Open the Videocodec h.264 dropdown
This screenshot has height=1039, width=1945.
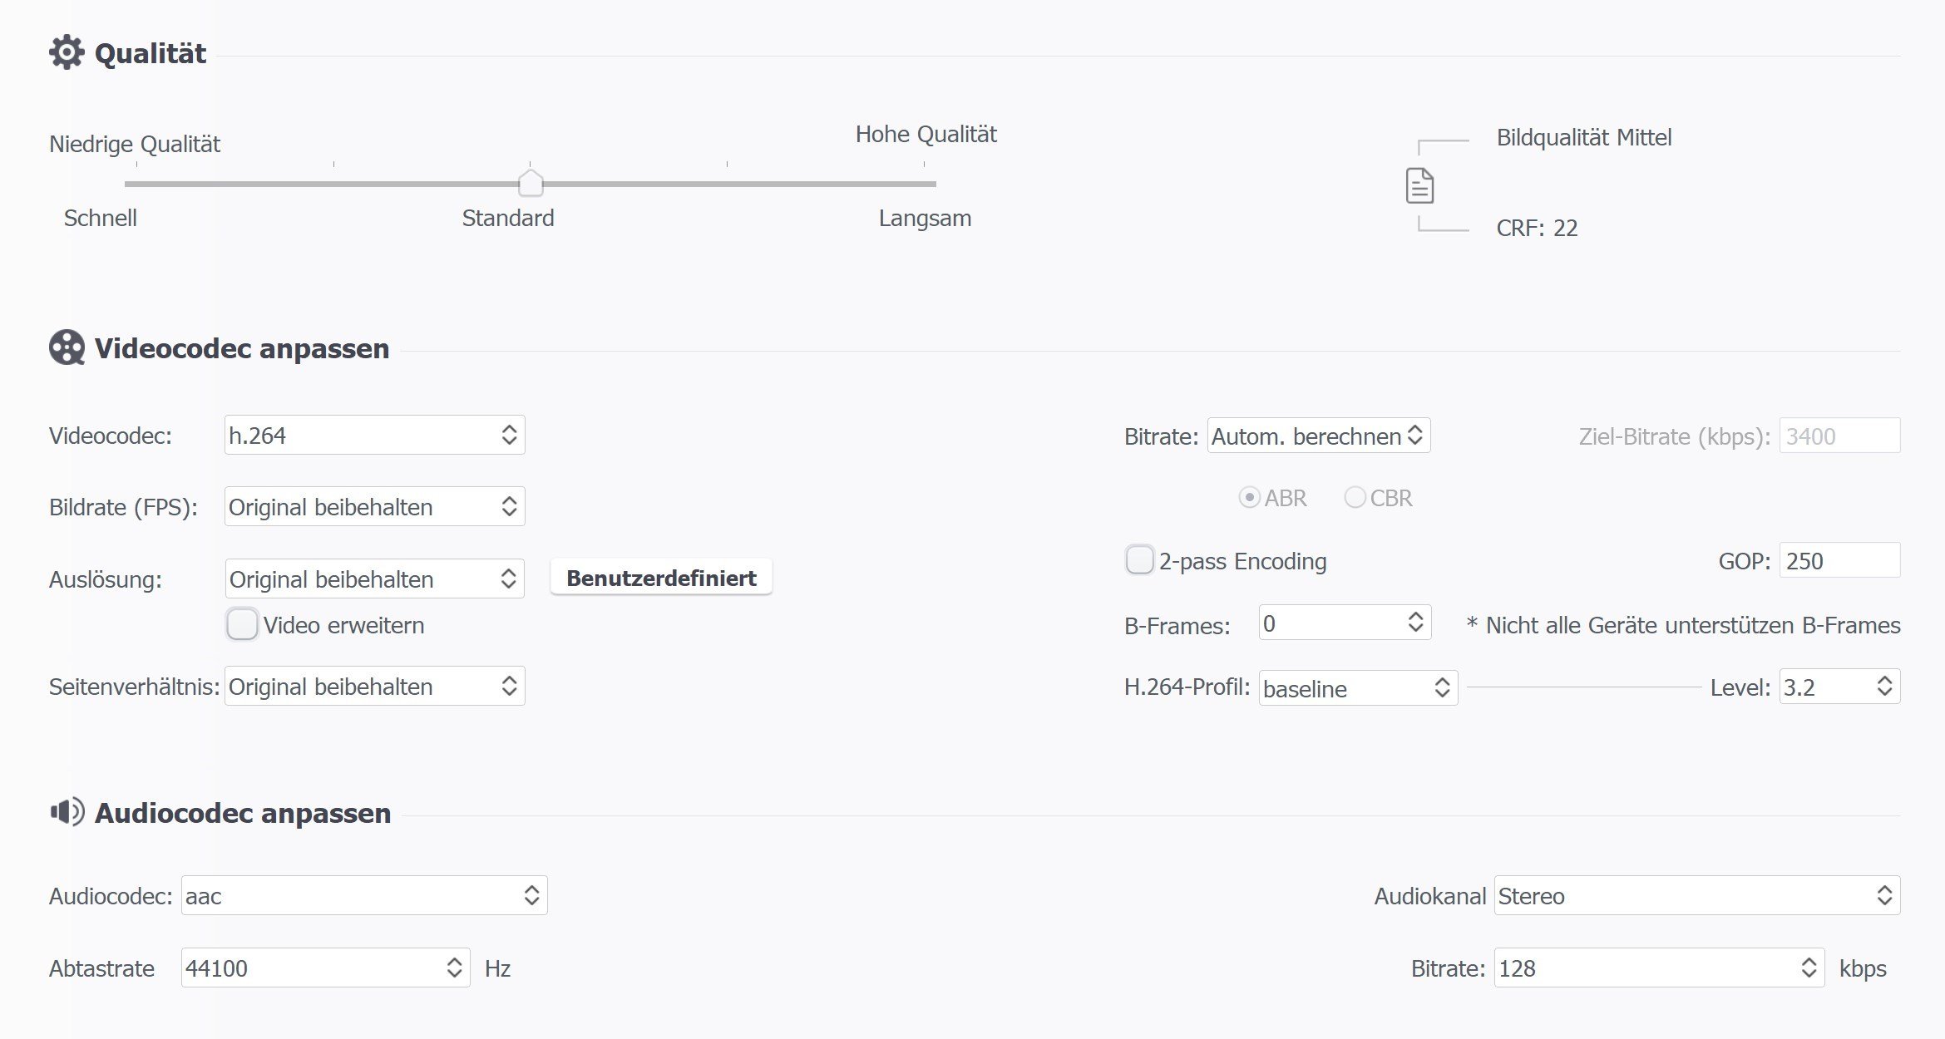374,436
